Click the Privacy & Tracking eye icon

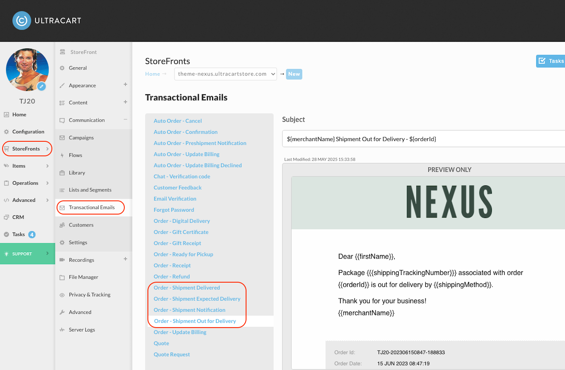62,295
